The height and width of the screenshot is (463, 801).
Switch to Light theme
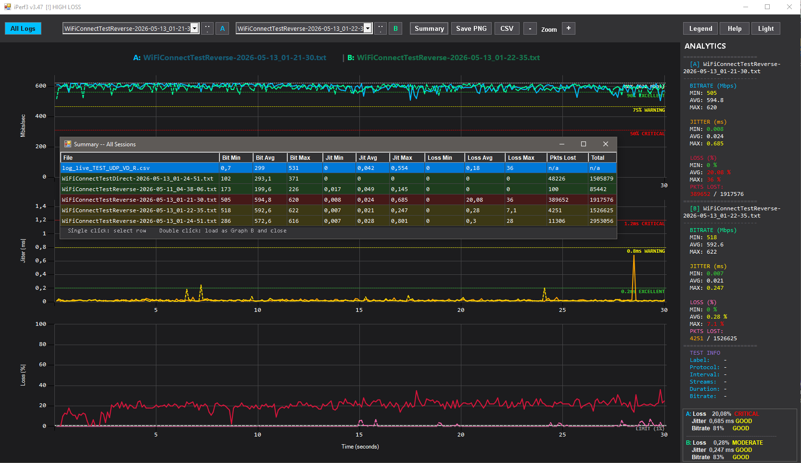coord(766,28)
